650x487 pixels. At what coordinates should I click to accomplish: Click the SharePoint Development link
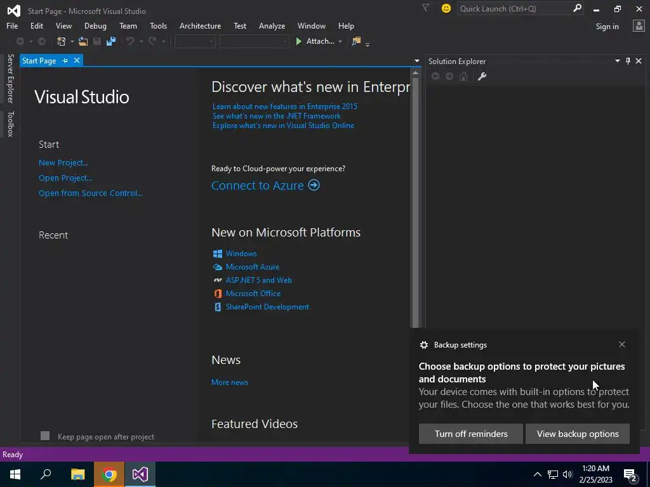(267, 307)
